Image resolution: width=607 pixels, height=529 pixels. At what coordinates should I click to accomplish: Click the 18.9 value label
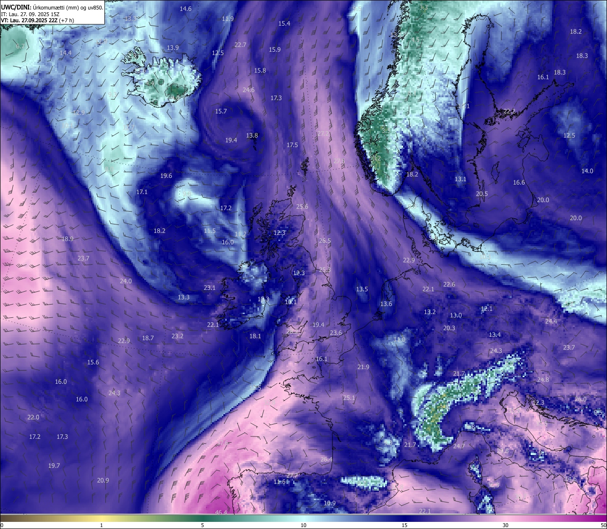(67, 239)
